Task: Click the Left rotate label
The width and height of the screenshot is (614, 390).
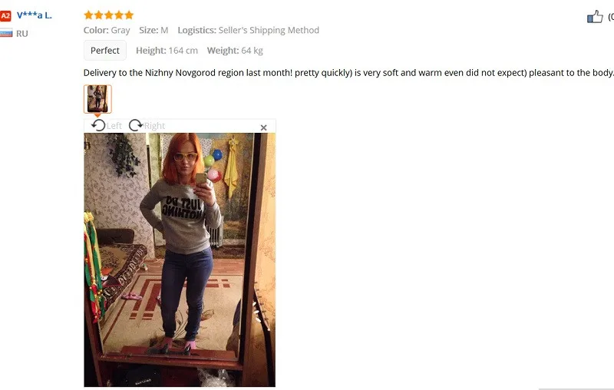Action: 114,126
